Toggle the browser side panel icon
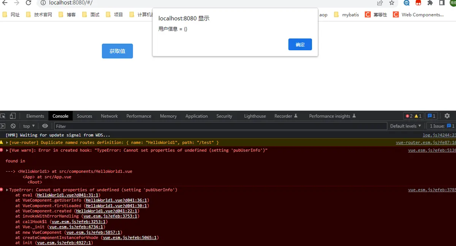Viewport: 456px width, 246px height. (442, 3)
